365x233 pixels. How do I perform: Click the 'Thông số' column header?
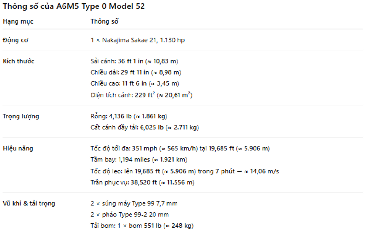click(x=104, y=22)
